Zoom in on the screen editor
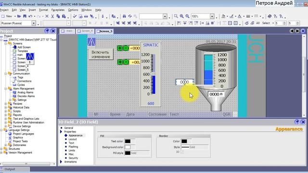The height and width of the screenshot is (173, 308). click(182, 16)
